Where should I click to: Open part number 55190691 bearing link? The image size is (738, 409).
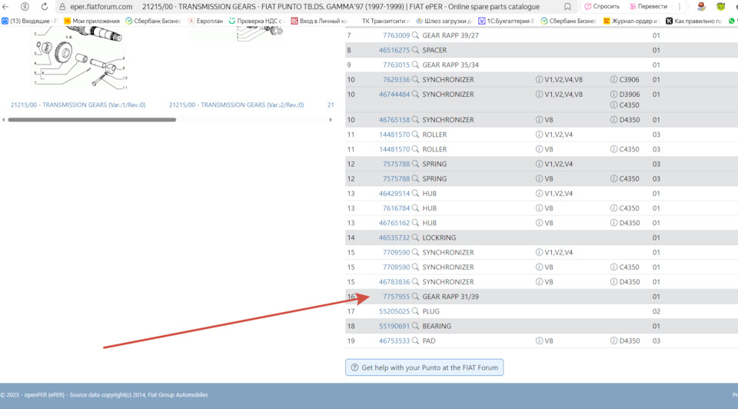click(394, 326)
